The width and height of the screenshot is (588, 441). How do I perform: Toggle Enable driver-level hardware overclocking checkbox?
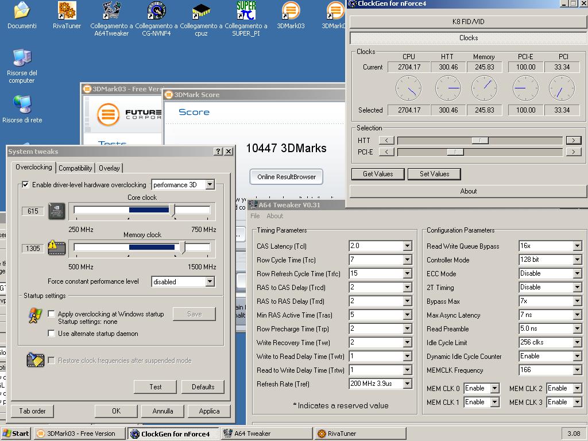tap(25, 184)
